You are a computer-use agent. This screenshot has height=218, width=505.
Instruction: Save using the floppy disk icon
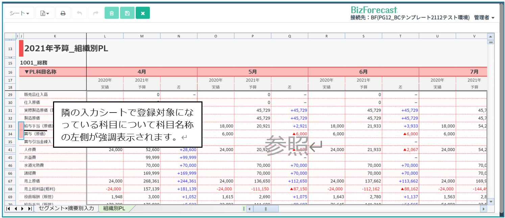click(x=127, y=13)
